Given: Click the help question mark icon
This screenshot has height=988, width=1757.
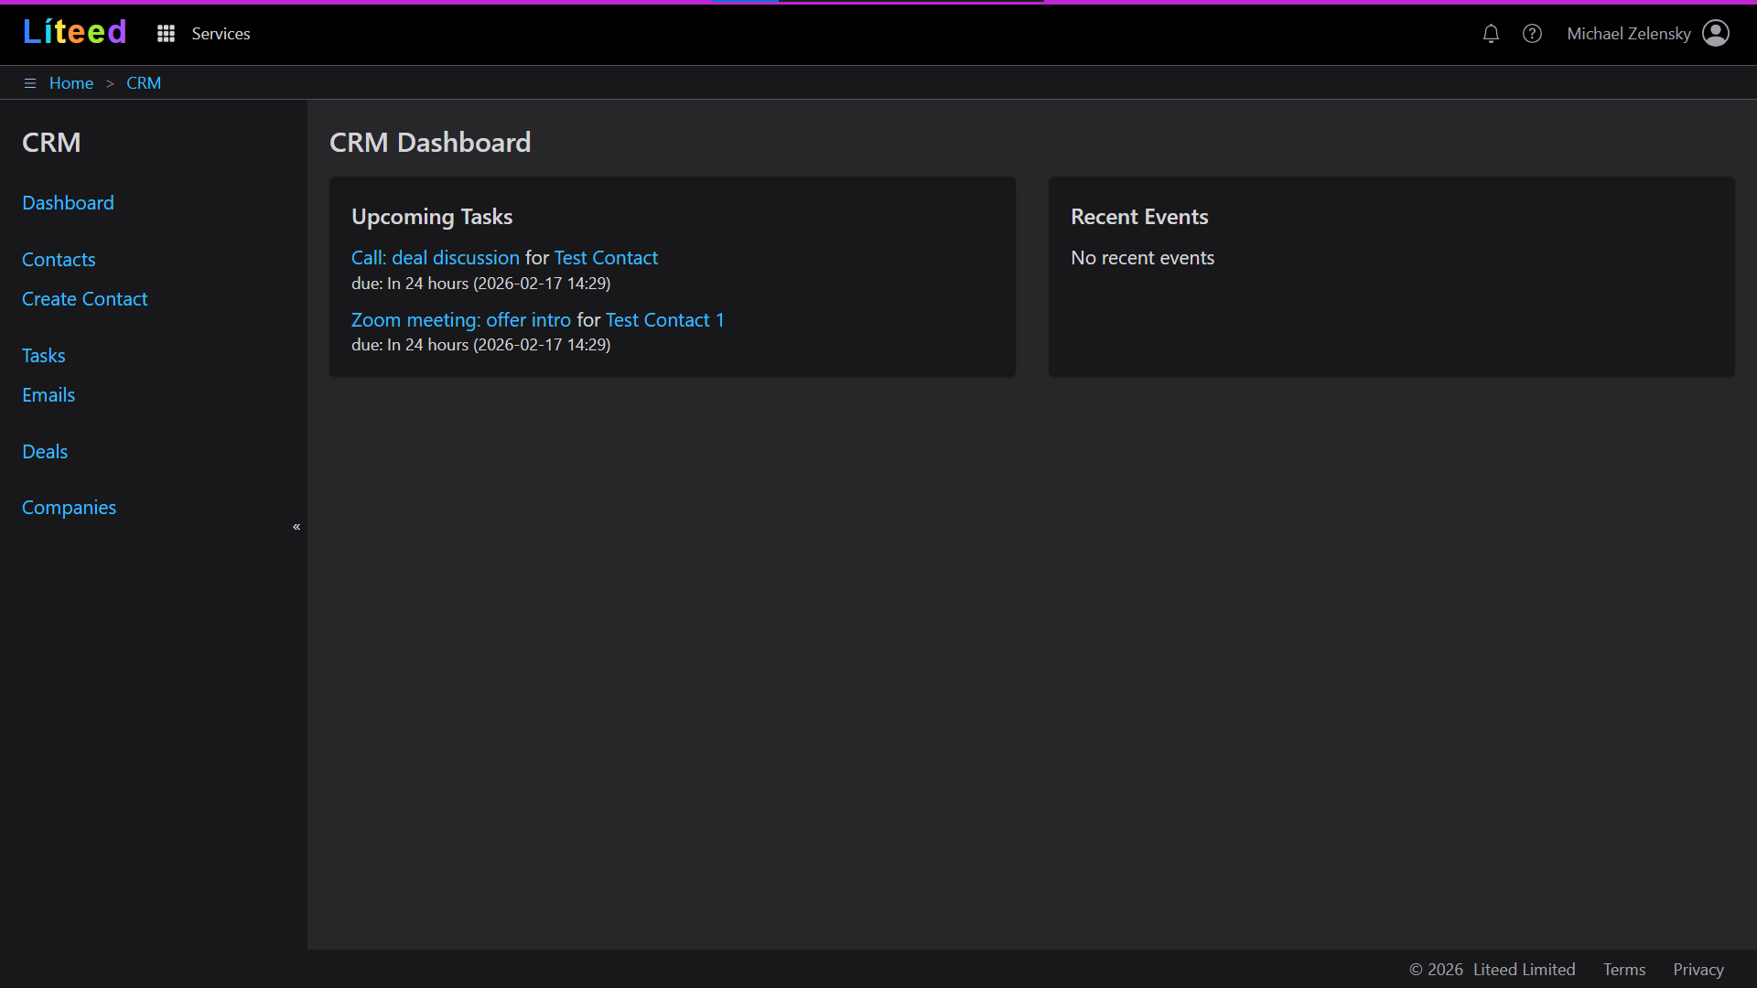Looking at the screenshot, I should click(x=1532, y=34).
